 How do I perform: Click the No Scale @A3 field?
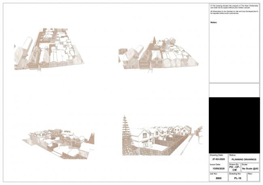250,168
